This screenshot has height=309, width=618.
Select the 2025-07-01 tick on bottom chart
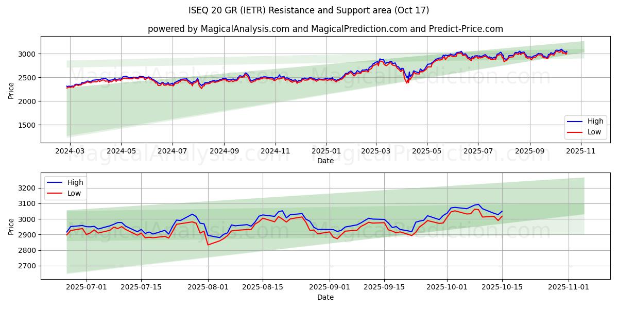pyautogui.click(x=86, y=287)
